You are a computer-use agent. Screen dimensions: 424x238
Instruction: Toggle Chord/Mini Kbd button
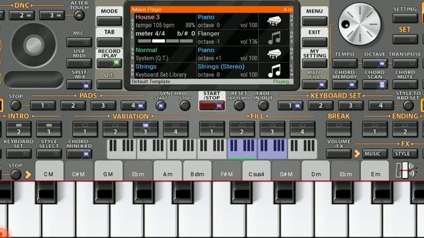(79, 154)
